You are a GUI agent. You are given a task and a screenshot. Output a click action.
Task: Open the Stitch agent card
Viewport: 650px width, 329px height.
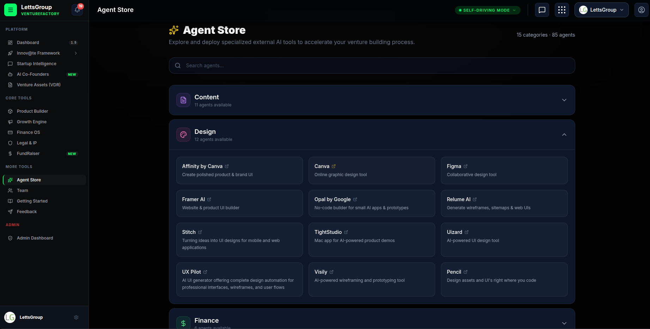[x=239, y=240]
